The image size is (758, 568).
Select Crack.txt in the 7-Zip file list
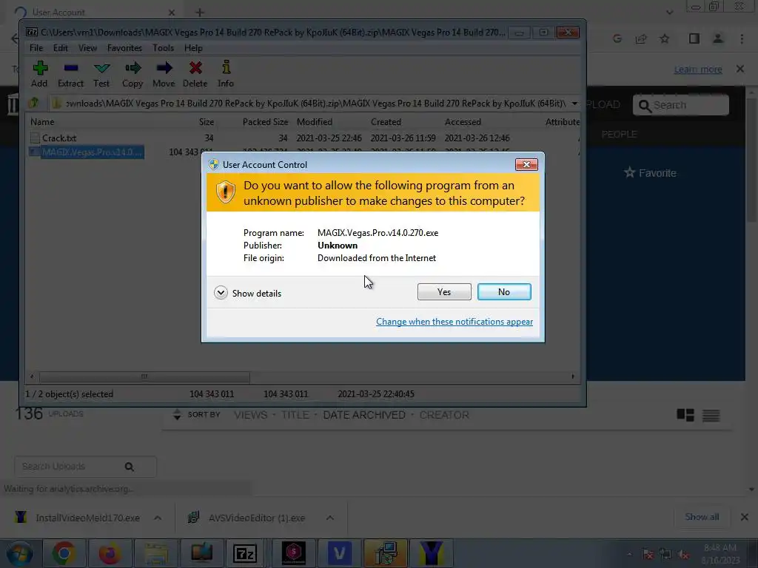[59, 138]
